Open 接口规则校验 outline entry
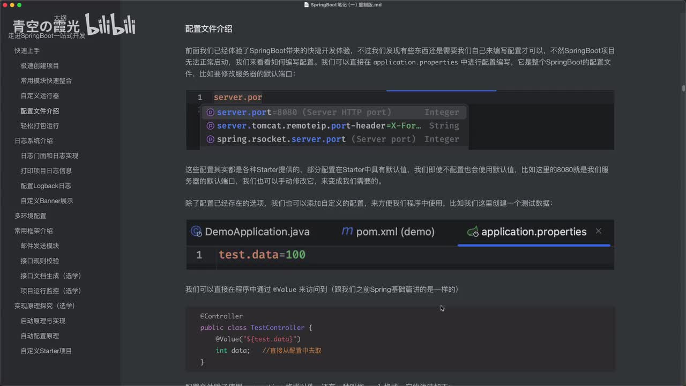The image size is (686, 386). pos(40,261)
